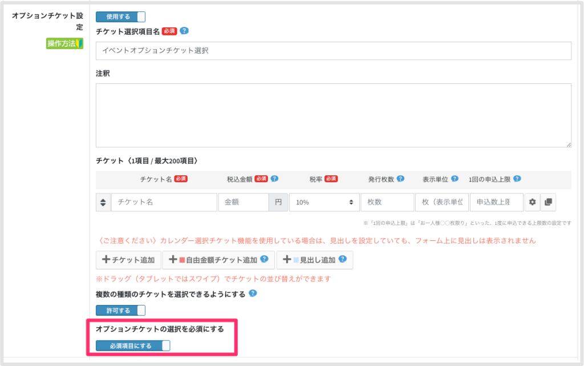This screenshot has width=584, height=366.
Task: Focus the チケット名 input field
Action: (164, 202)
